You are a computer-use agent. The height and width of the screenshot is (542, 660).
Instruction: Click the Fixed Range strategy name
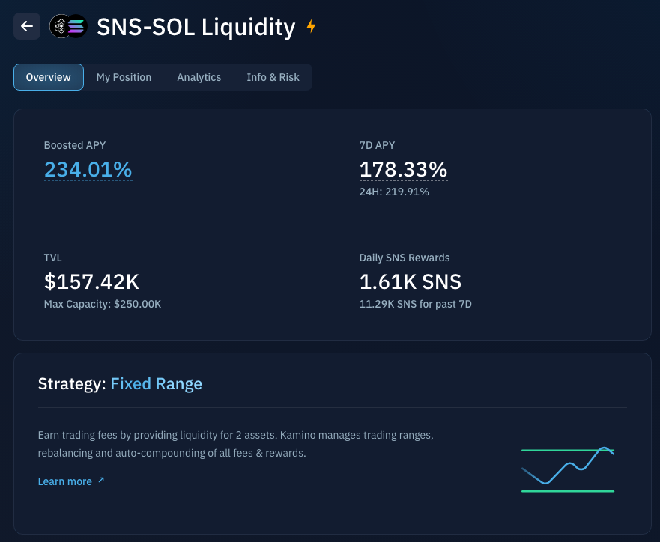pos(156,384)
